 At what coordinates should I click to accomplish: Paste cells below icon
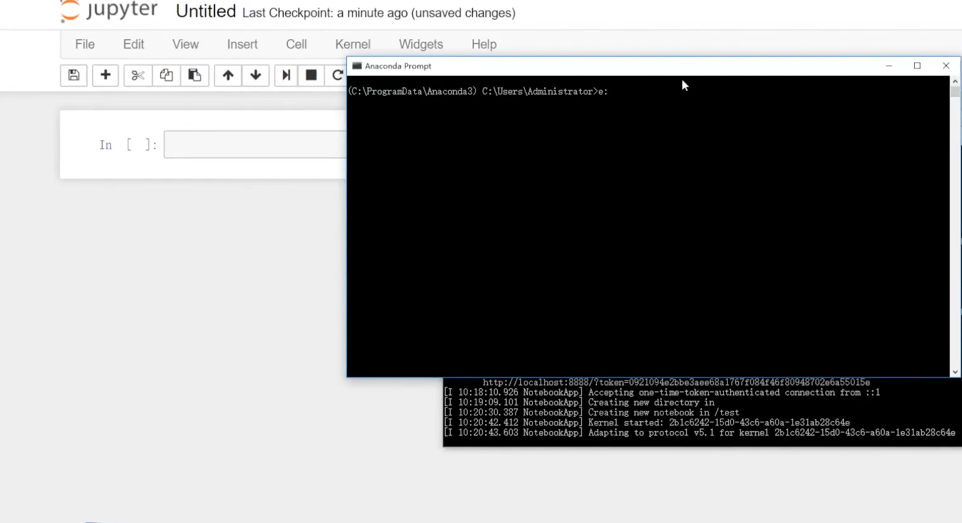pos(195,75)
